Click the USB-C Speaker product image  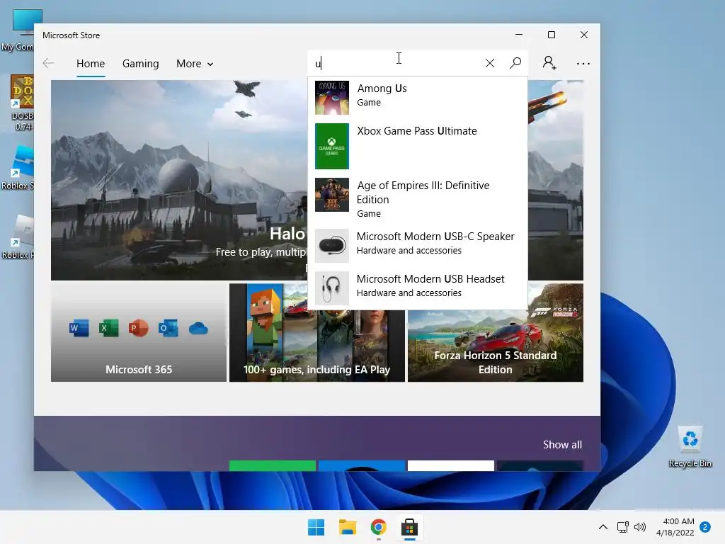click(x=332, y=246)
